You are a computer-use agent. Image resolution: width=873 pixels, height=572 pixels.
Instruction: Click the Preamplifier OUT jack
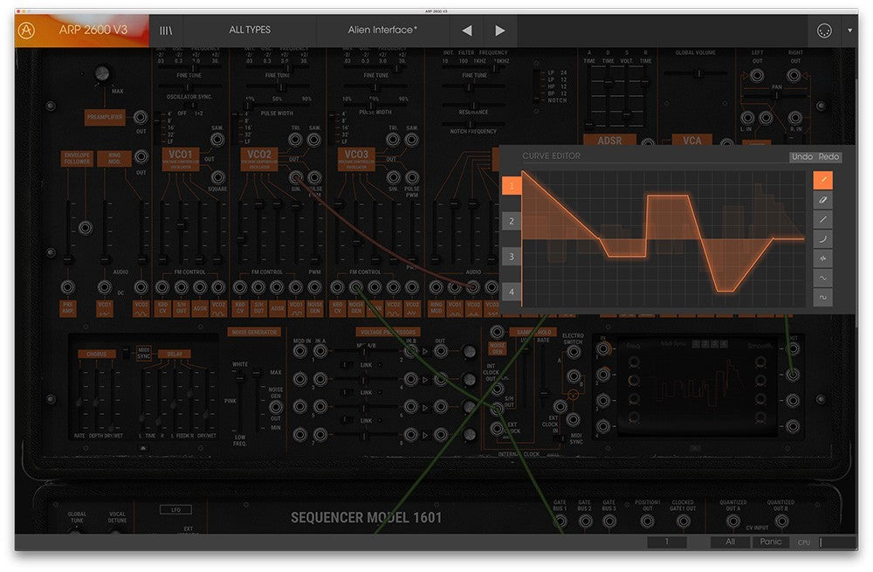pyautogui.click(x=141, y=117)
